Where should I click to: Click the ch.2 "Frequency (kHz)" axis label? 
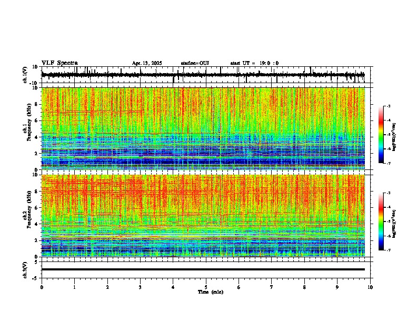click(x=28, y=210)
